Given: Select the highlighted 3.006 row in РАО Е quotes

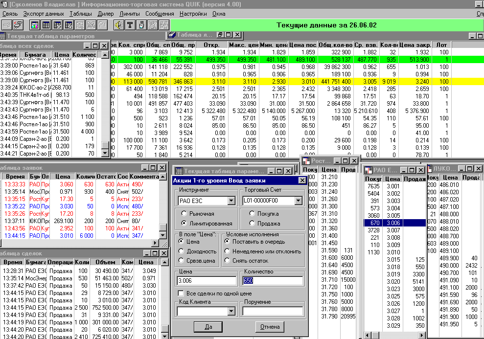Looking at the screenshot, I should (395, 223).
